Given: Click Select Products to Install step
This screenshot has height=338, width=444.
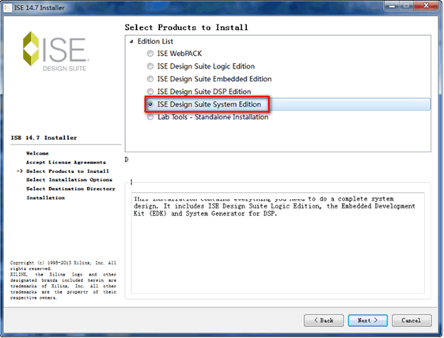Looking at the screenshot, I should point(67,171).
